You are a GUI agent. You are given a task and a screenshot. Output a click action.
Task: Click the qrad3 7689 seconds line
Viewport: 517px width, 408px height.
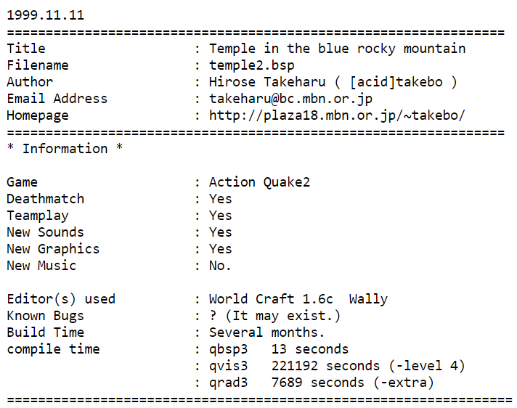[321, 383]
